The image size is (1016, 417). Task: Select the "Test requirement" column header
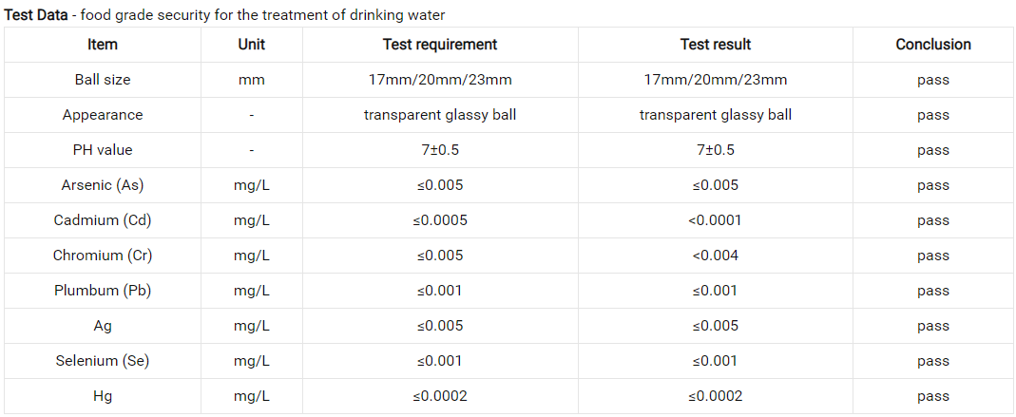coord(440,45)
